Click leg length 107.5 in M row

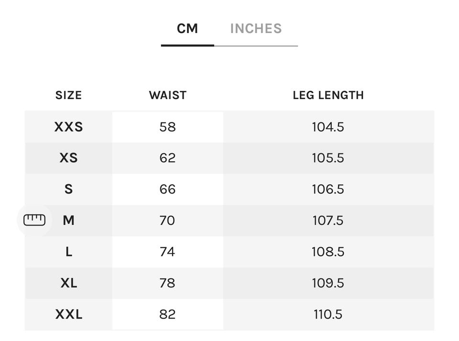328,220
